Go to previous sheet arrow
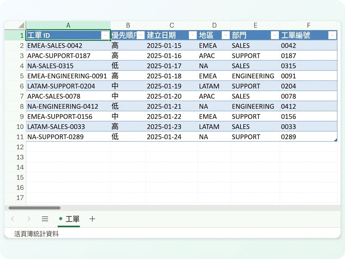The image size is (345, 259). [x=12, y=219]
